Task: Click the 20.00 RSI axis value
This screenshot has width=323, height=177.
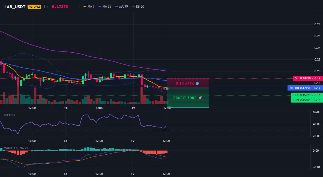Action: 317,136
